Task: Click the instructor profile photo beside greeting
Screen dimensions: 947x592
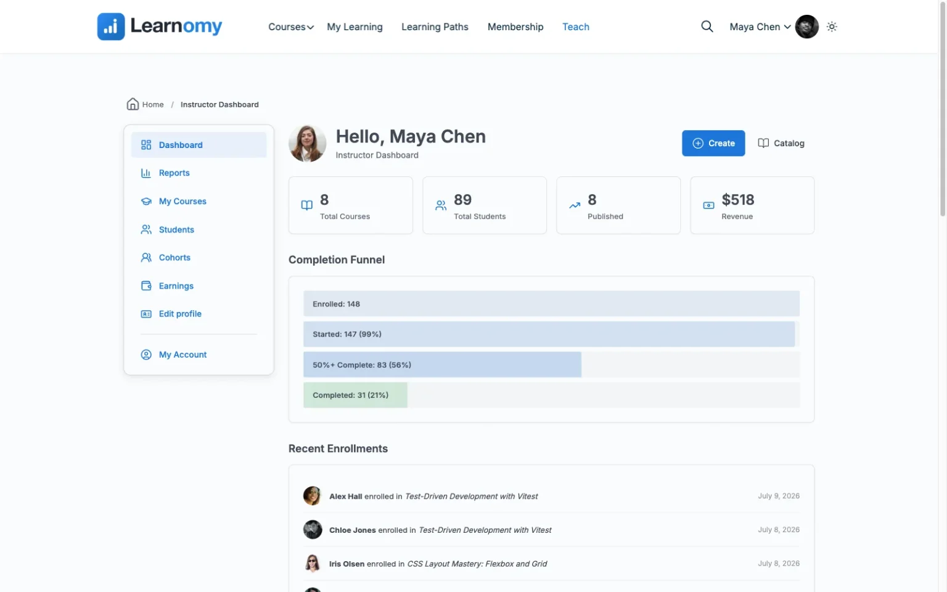Action: [x=307, y=144]
